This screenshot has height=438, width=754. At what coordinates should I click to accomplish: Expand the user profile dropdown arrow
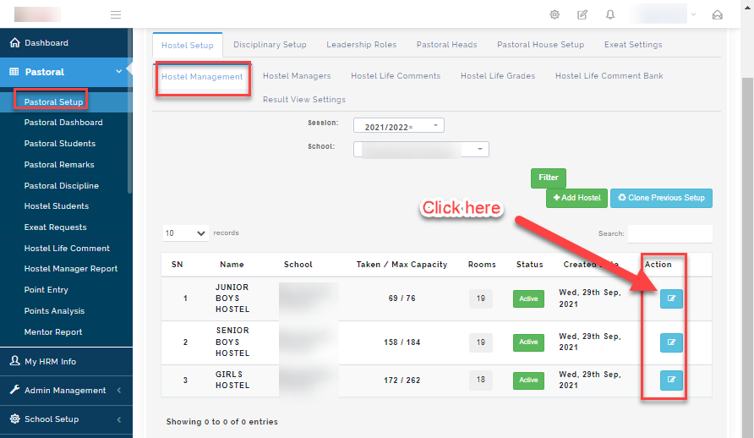(x=693, y=15)
